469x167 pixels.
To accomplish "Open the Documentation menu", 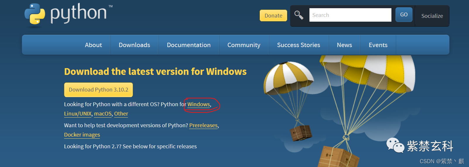I will [x=189, y=45].
